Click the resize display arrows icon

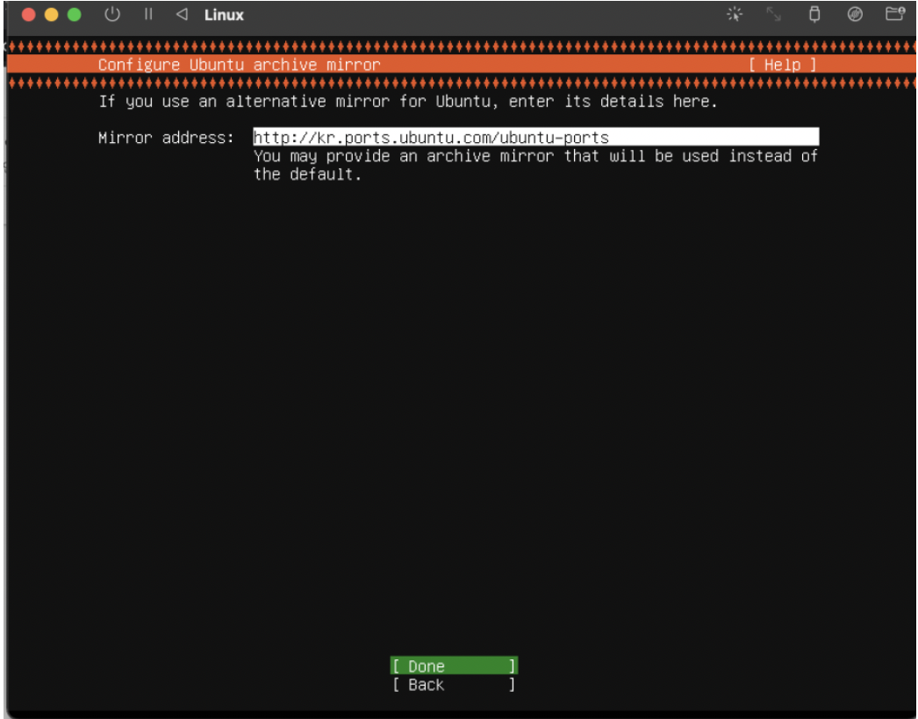(774, 15)
